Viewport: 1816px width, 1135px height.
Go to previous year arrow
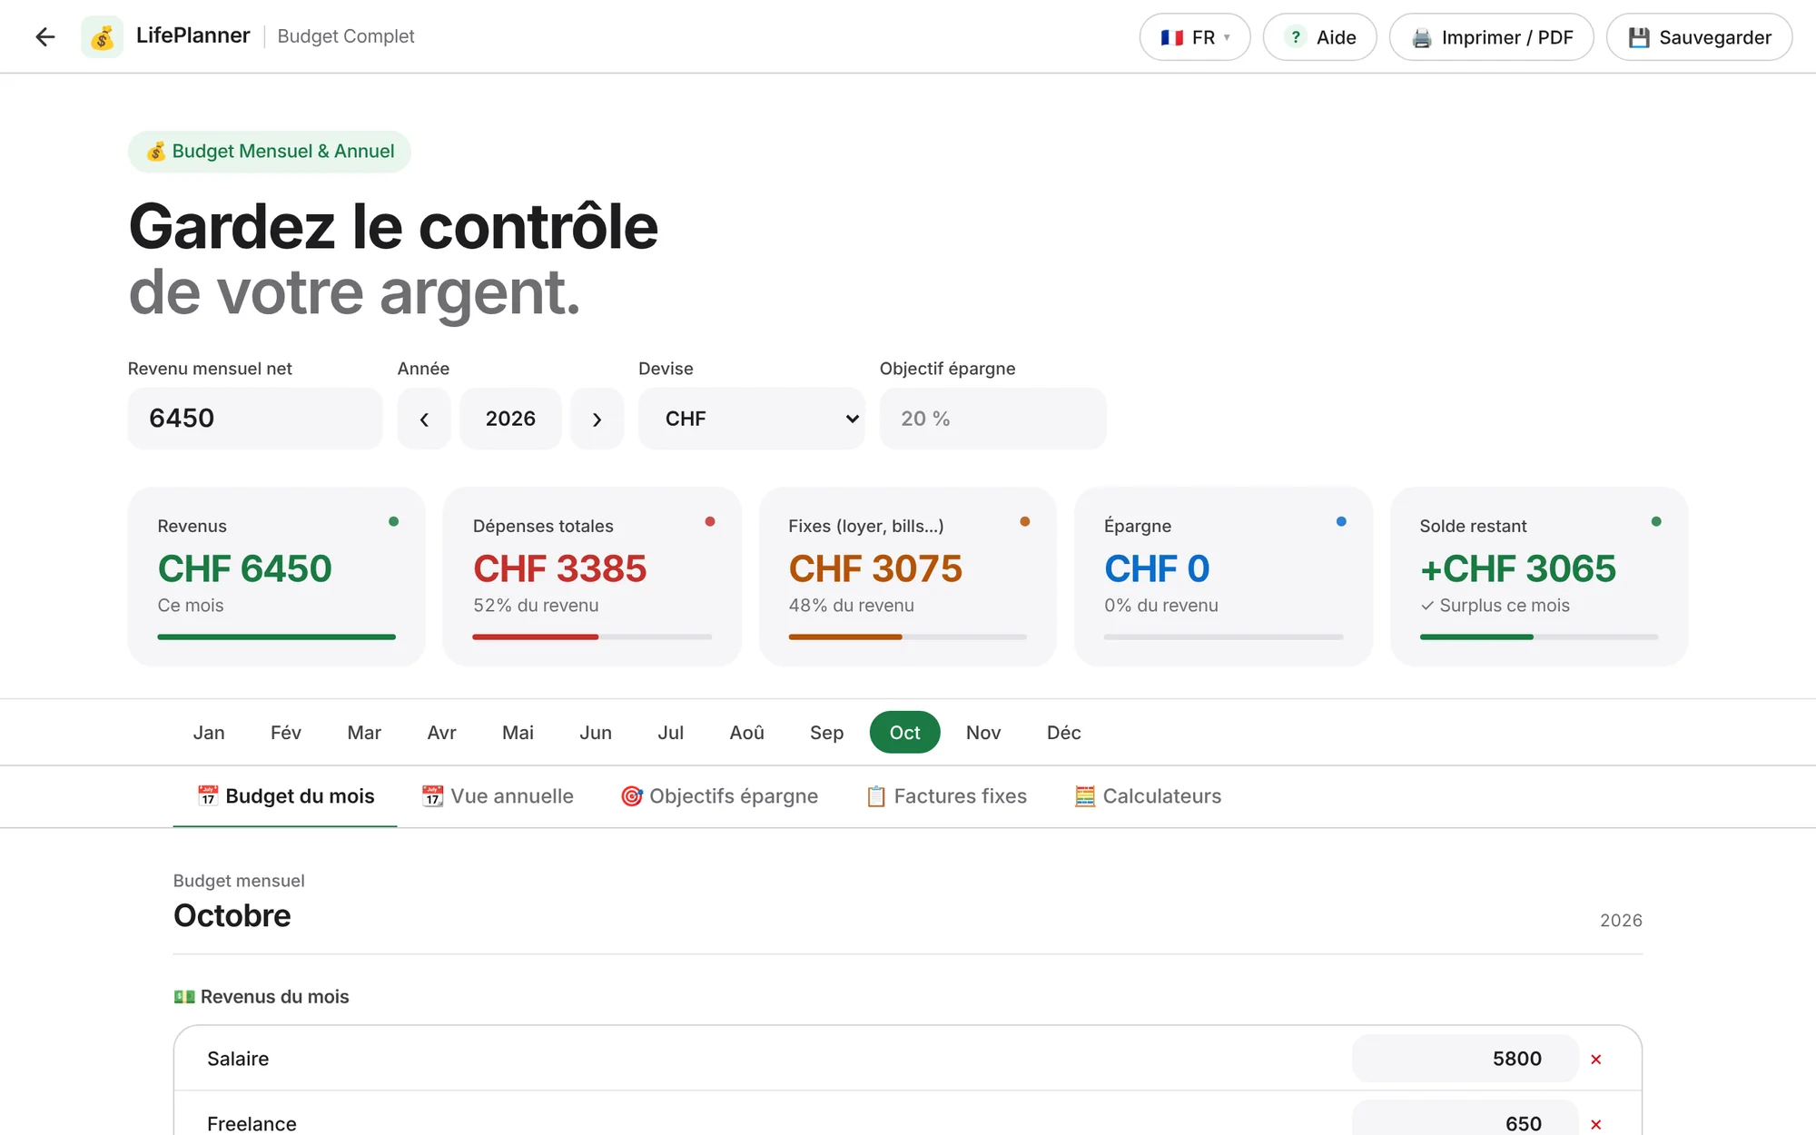[424, 419]
